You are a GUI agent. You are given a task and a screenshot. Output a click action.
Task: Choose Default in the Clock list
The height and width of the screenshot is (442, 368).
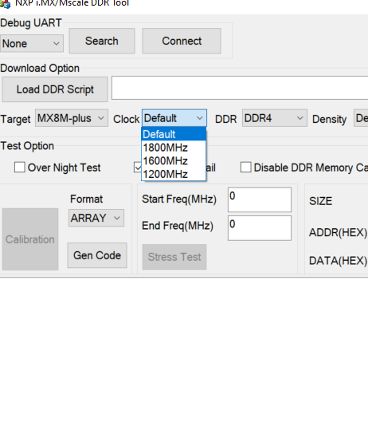[x=174, y=134]
